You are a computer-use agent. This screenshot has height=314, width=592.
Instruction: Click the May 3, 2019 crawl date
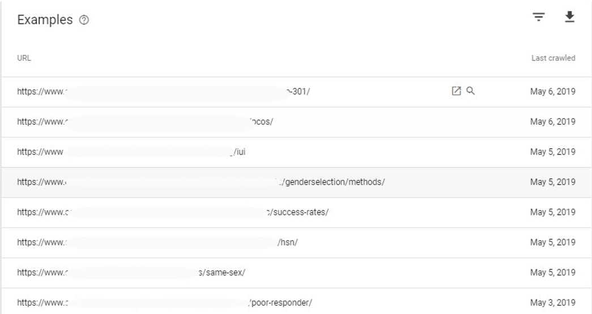[553, 303]
